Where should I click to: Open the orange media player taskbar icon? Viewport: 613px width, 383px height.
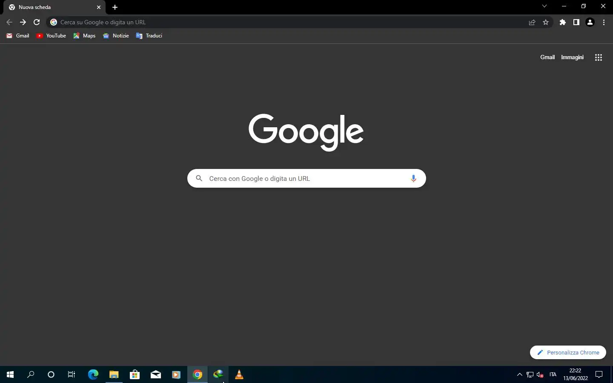tap(176, 374)
